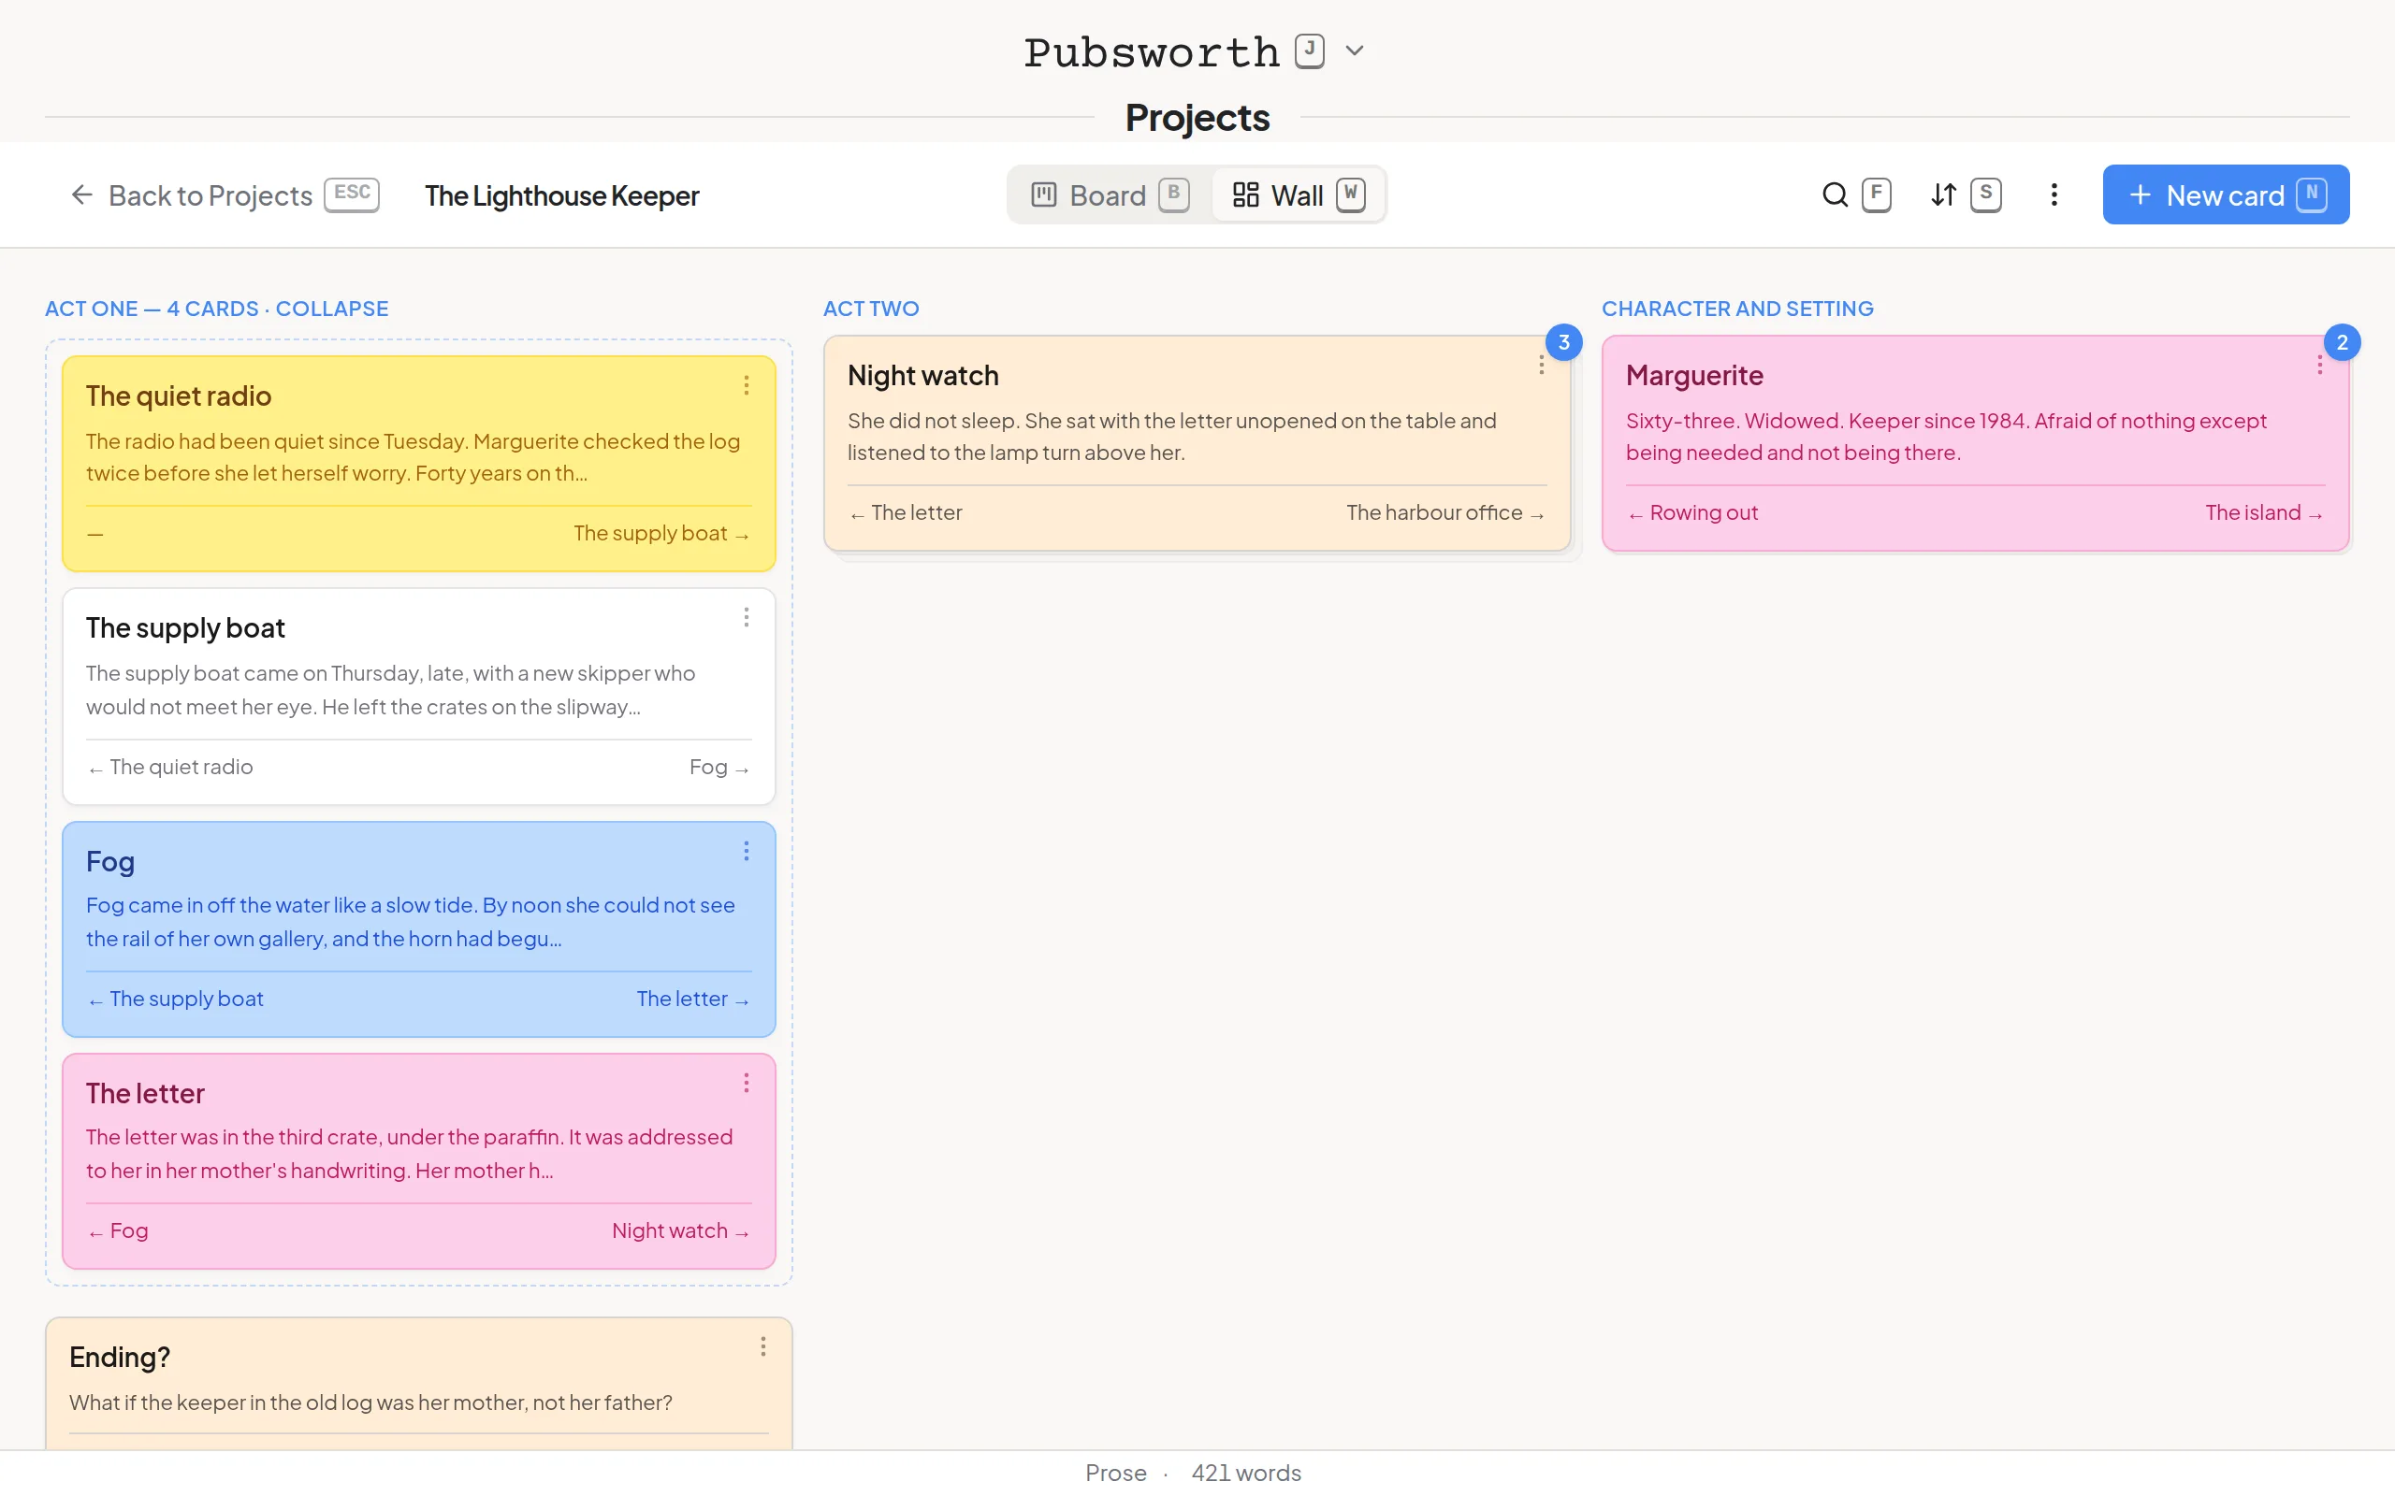The height and width of the screenshot is (1496, 2395).
Task: Open options menu on Marguerite card
Action: coord(2319,365)
